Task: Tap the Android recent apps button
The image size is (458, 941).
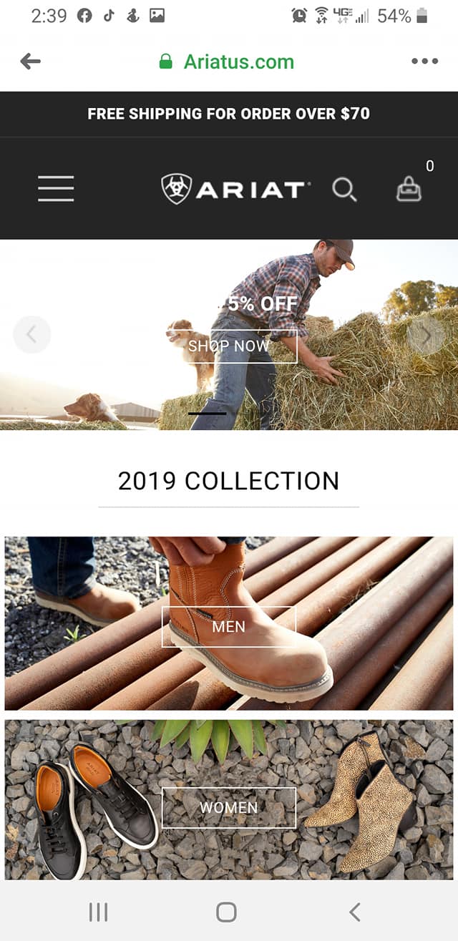Action: [98, 912]
